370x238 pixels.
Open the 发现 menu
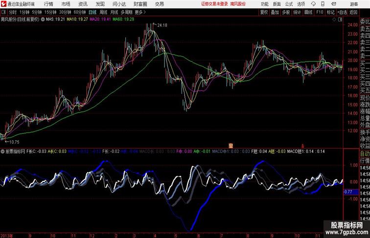[x=100, y=4]
